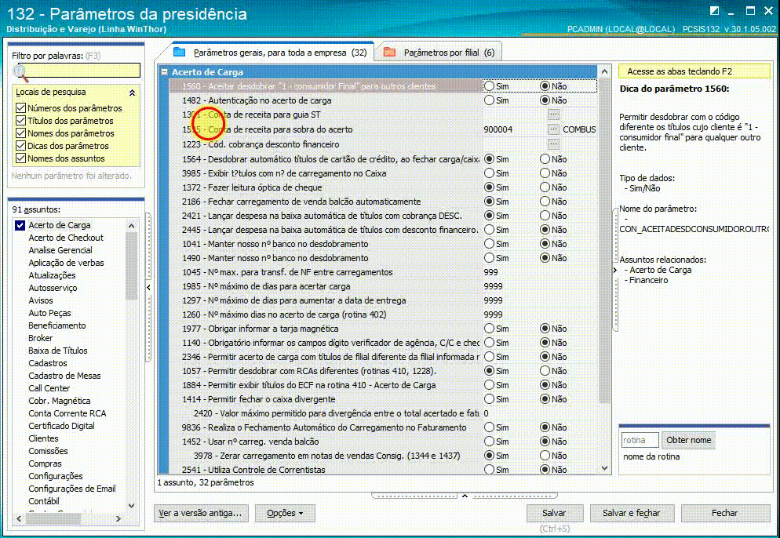
Task: Expand the bottom panel with the up arrow handle
Action: click(465, 496)
